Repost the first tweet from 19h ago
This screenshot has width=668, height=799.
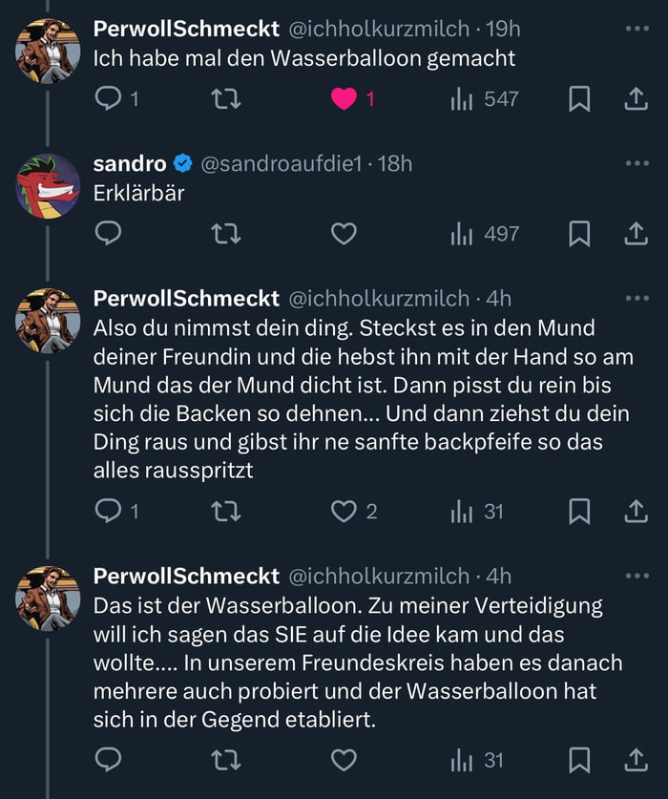(x=225, y=98)
